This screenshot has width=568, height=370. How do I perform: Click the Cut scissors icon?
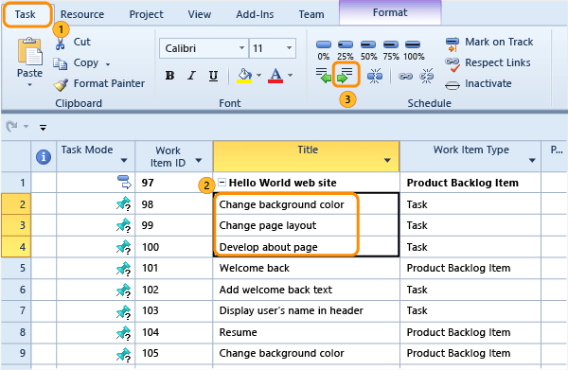(61, 44)
